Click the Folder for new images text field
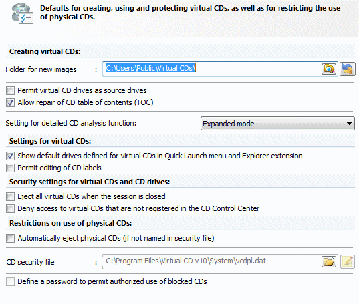This screenshot has height=304, width=359. click(x=212, y=69)
